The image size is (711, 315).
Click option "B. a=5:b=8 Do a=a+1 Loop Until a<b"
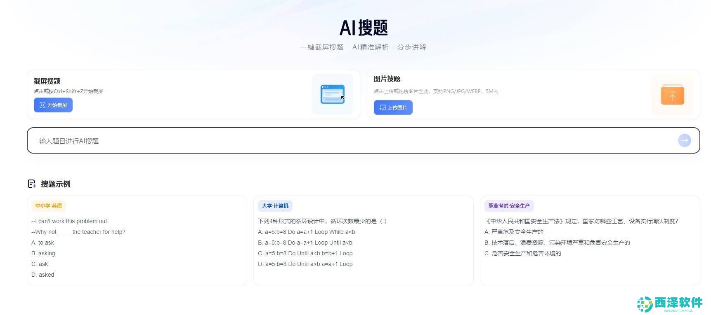305,243
